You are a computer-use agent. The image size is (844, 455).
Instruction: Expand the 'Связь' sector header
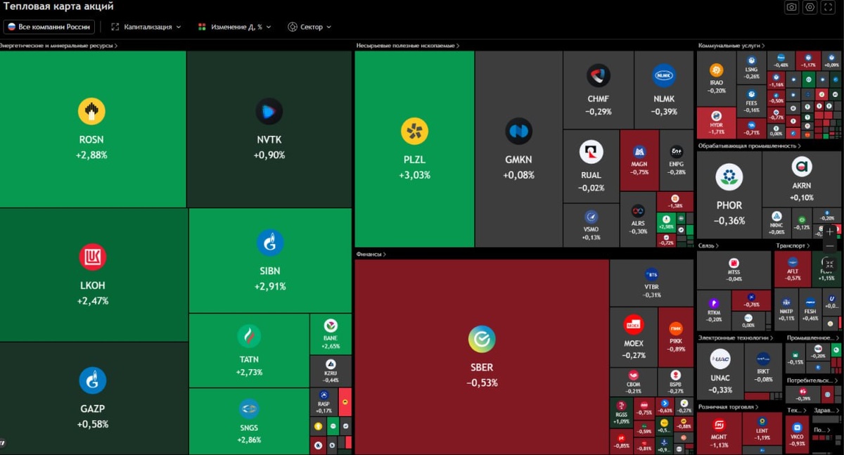708,245
